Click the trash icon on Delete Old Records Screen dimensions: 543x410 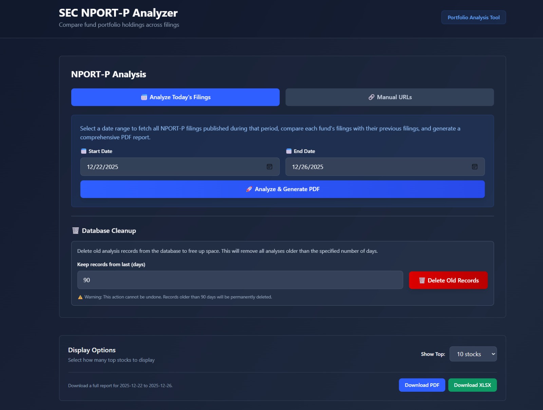click(x=422, y=280)
